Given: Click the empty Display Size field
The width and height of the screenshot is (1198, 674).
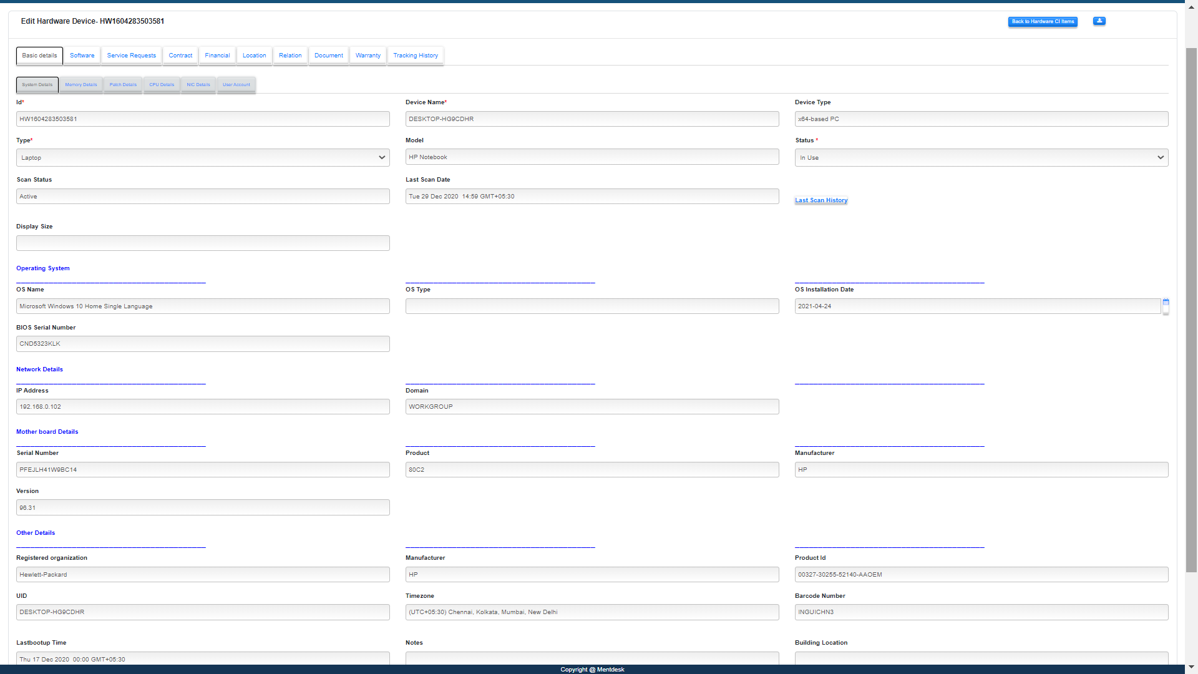Looking at the screenshot, I should pos(203,243).
